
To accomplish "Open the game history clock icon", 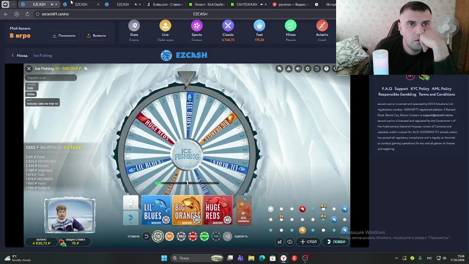I will click(317, 69).
